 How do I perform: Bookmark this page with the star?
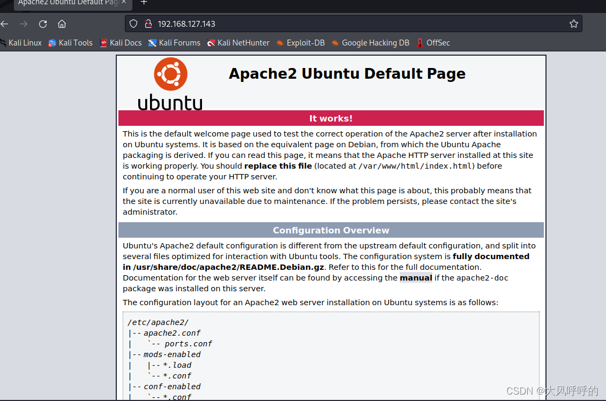point(573,24)
